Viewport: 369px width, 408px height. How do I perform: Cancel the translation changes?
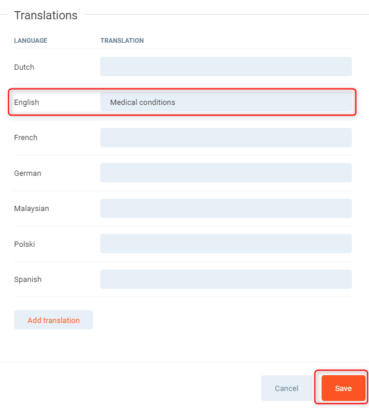pyautogui.click(x=286, y=388)
